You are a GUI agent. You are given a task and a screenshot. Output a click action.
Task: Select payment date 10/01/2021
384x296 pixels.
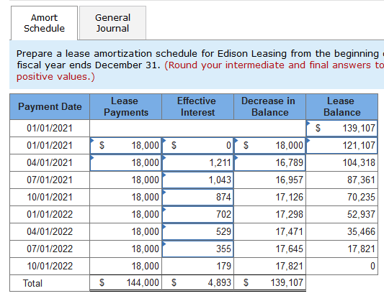point(50,197)
